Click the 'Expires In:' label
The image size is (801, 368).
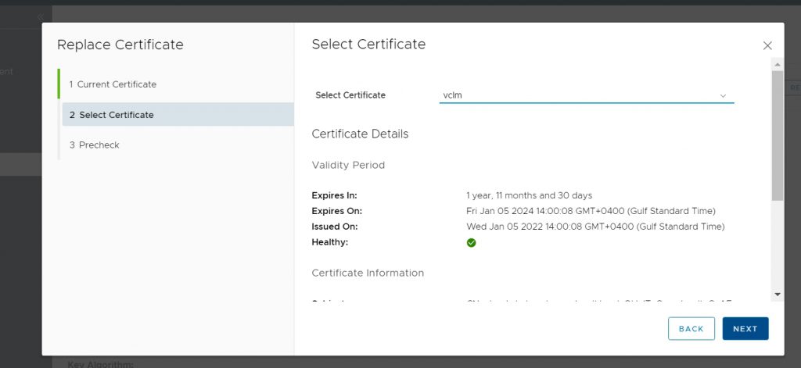(x=335, y=195)
